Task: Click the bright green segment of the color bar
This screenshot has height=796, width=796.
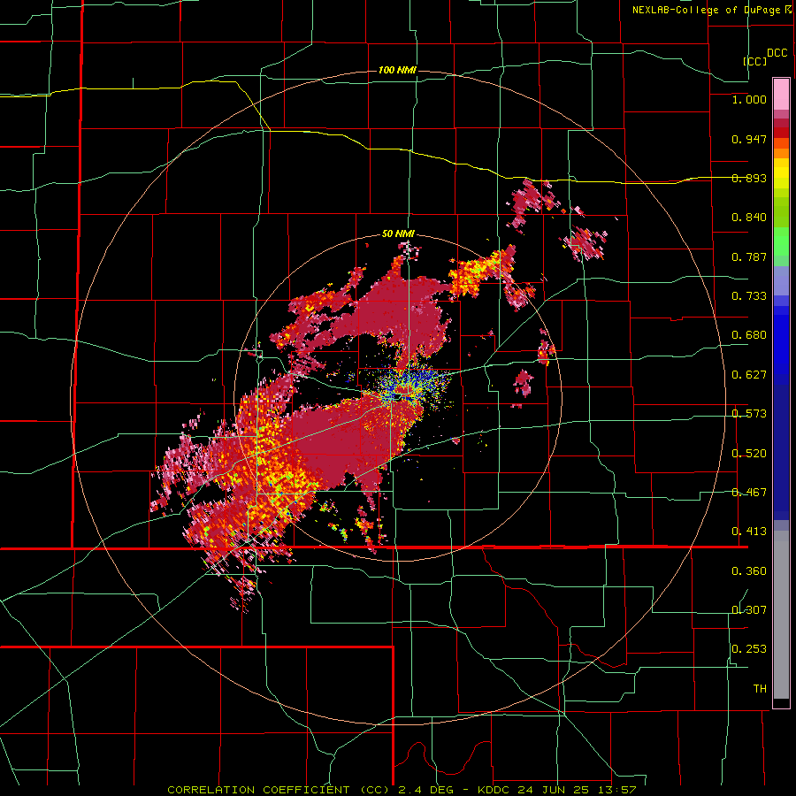Action: point(781,241)
